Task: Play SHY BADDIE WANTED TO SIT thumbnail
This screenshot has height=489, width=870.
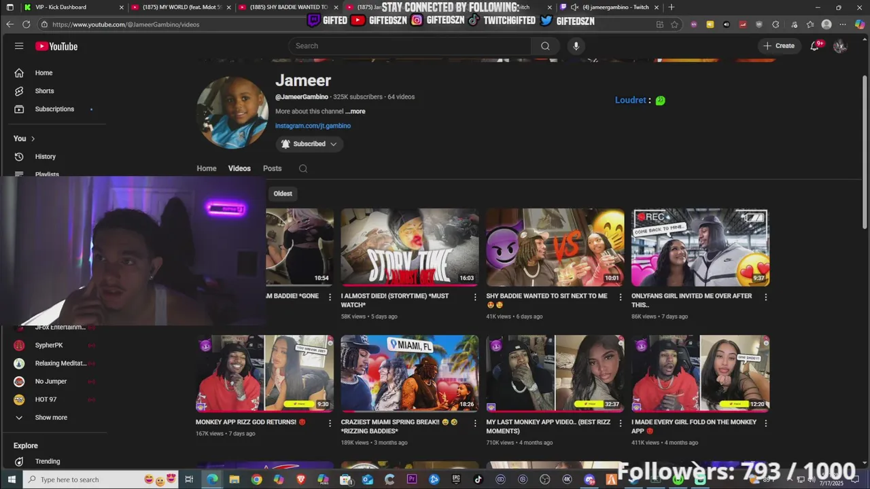Action: click(x=555, y=247)
